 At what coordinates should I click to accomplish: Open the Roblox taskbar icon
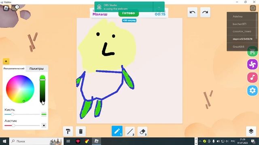96,141
